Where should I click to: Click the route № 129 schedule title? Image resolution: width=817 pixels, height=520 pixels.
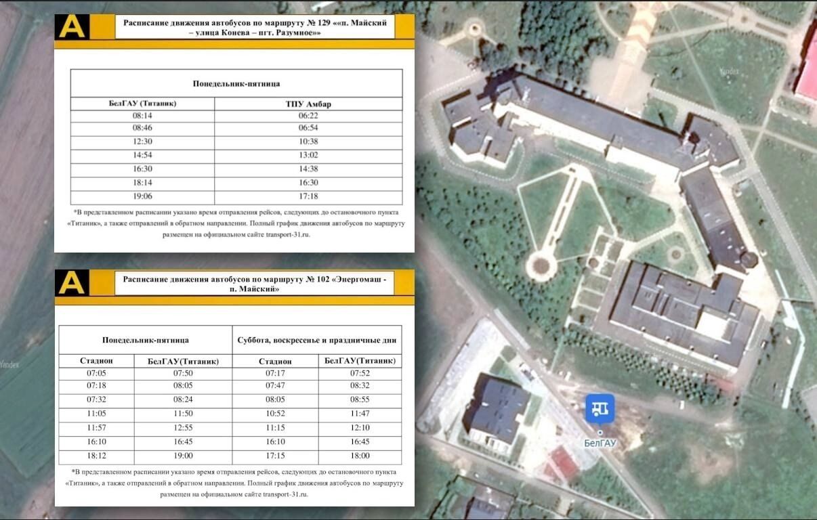point(254,28)
